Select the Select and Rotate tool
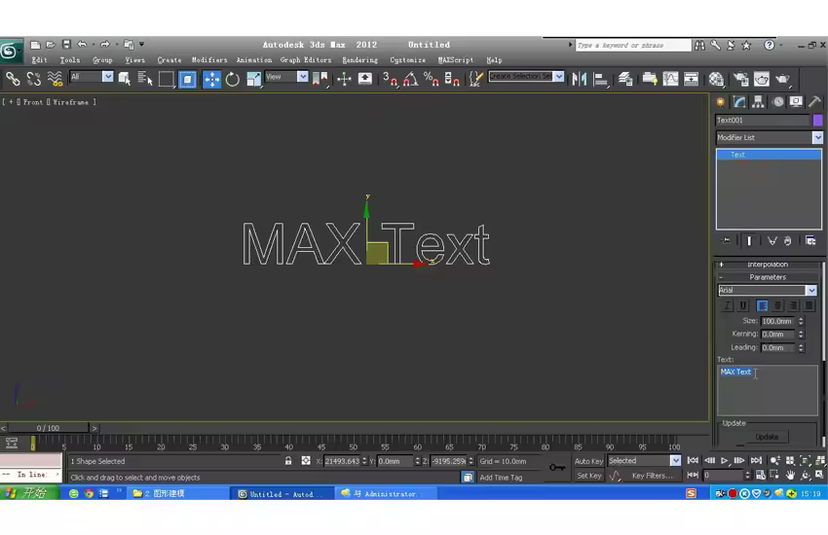The width and height of the screenshot is (828, 535). click(233, 79)
